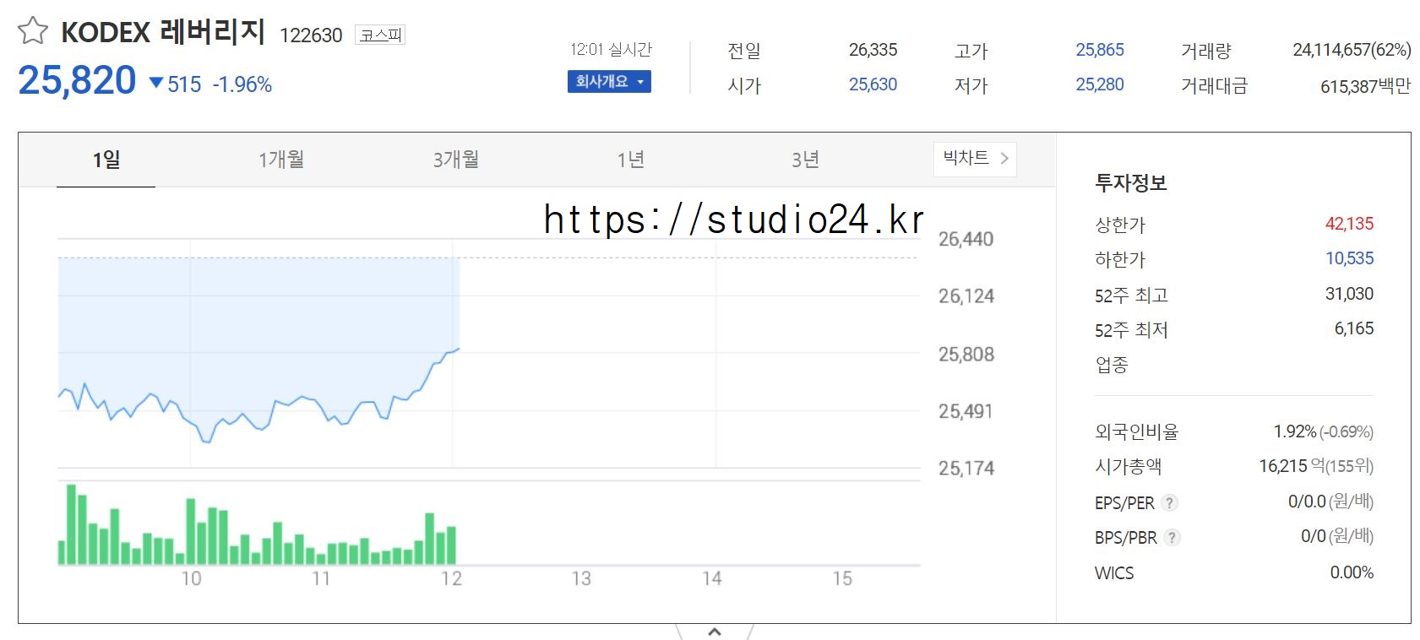Click the BPS/PBR value 0/0
Viewport: 1420px width, 640px height.
tap(1314, 536)
